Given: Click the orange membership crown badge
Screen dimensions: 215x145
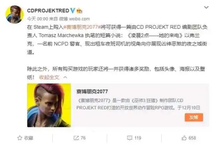Looking at the screenshot, I should pos(79,11).
